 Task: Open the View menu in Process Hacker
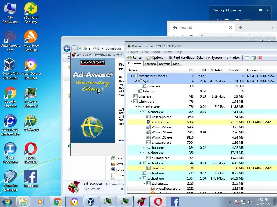(145, 52)
